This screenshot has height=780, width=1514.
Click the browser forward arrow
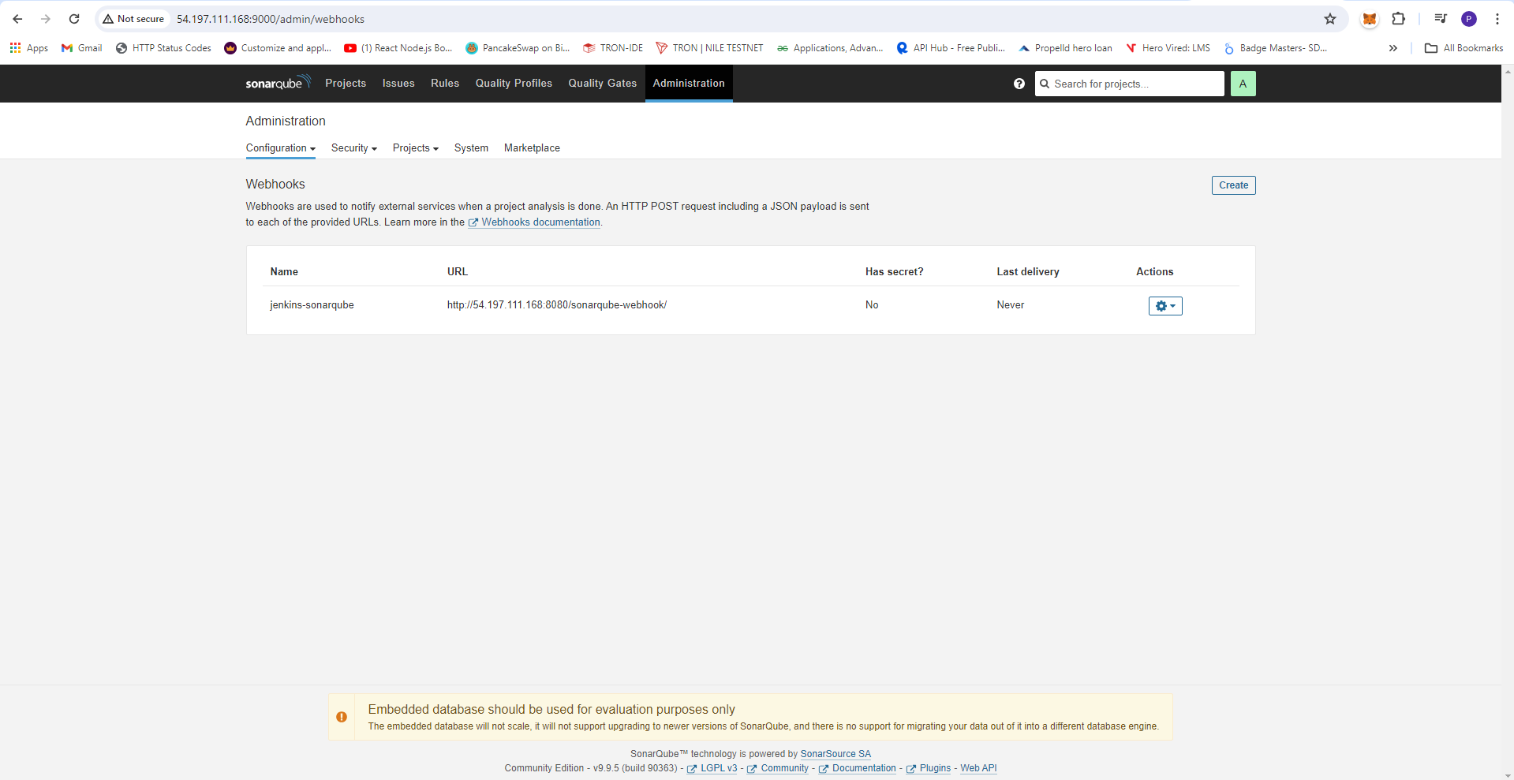click(46, 19)
